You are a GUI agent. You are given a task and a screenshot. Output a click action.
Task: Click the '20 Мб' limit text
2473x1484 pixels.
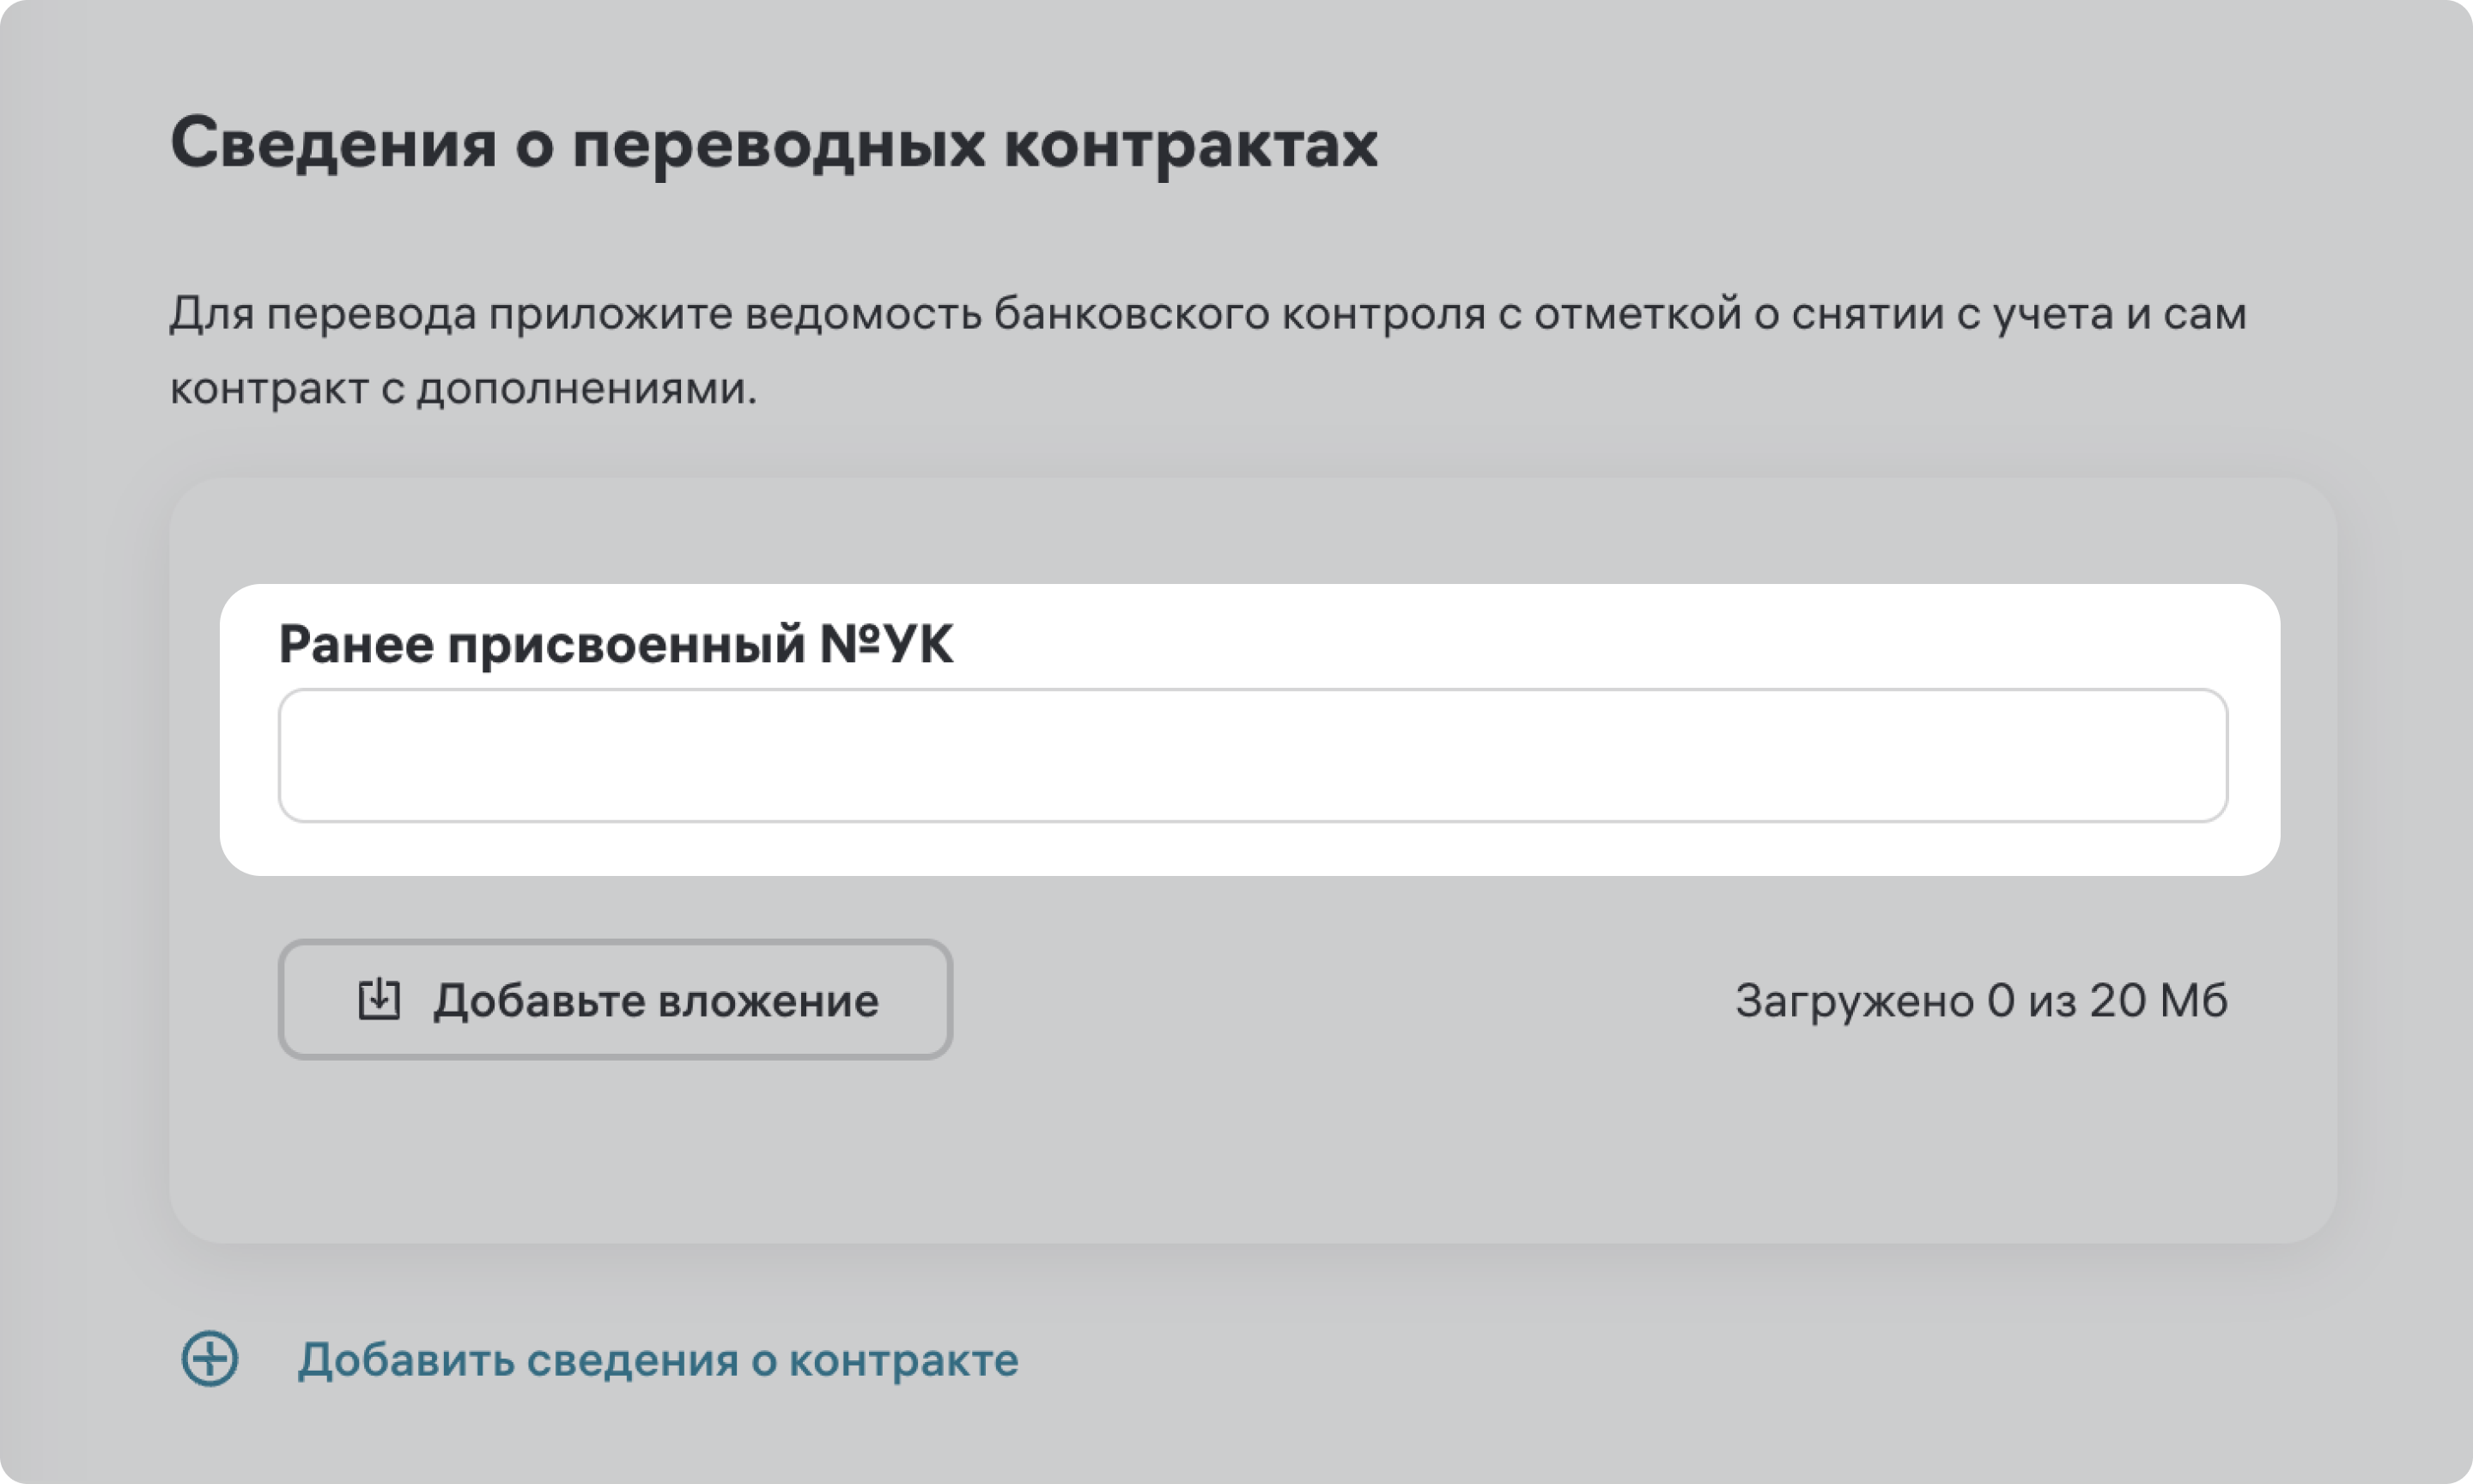click(x=2157, y=1001)
